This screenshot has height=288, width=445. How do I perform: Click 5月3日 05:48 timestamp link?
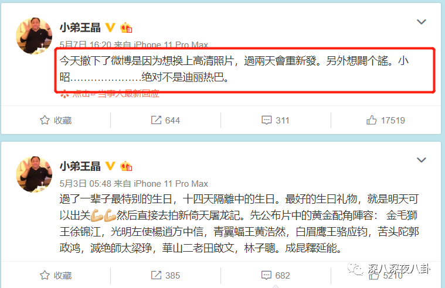pos(86,184)
